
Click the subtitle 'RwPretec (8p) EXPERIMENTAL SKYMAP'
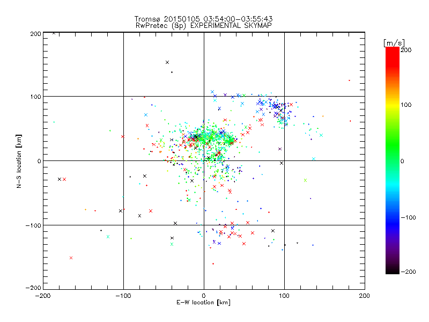(204, 26)
